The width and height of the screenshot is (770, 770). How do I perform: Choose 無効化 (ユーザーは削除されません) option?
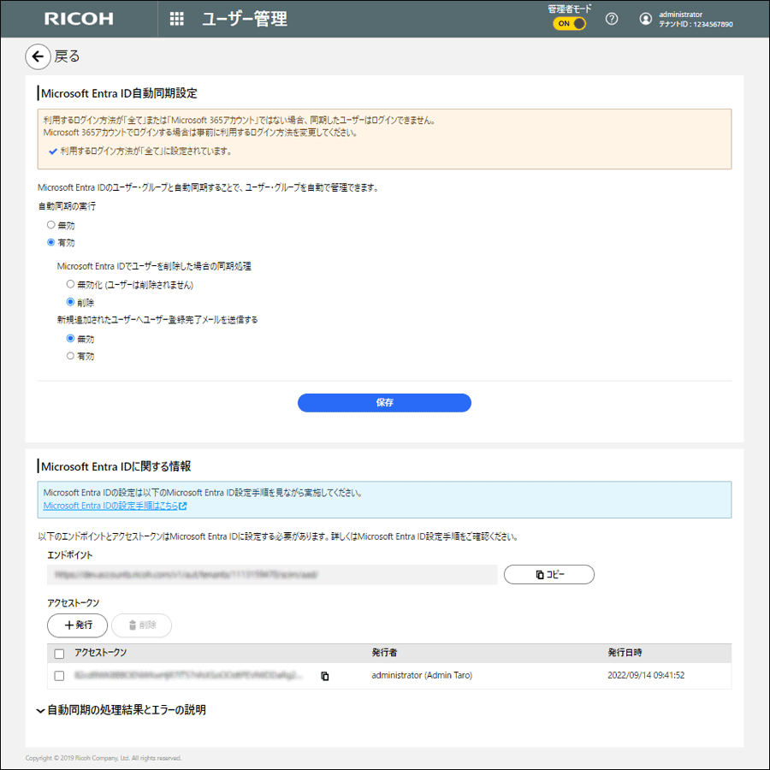click(71, 284)
